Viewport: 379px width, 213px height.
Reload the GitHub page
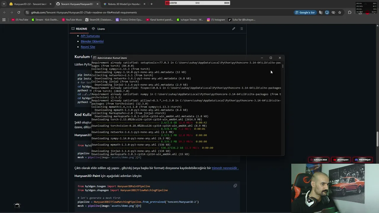click(19, 12)
